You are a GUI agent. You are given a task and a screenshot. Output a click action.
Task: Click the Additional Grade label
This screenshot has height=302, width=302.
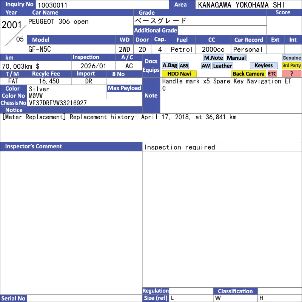(156, 30)
